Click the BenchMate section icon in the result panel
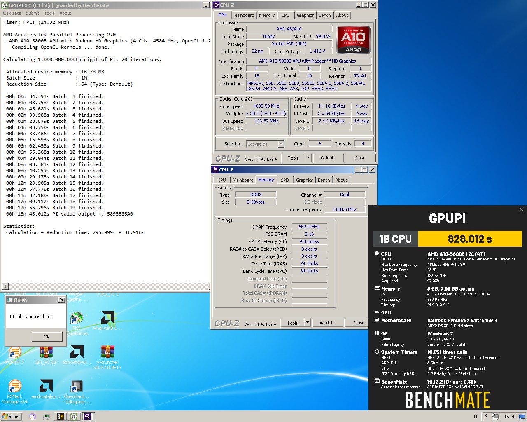527x422 pixels. (x=377, y=381)
